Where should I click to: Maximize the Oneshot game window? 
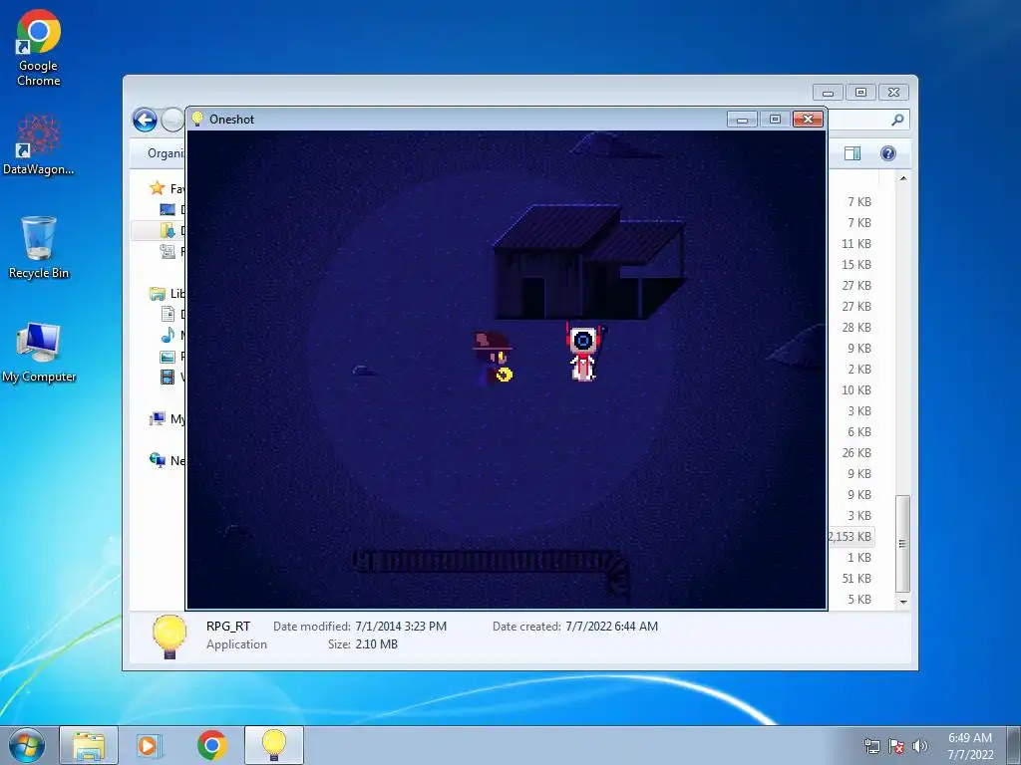tap(775, 120)
